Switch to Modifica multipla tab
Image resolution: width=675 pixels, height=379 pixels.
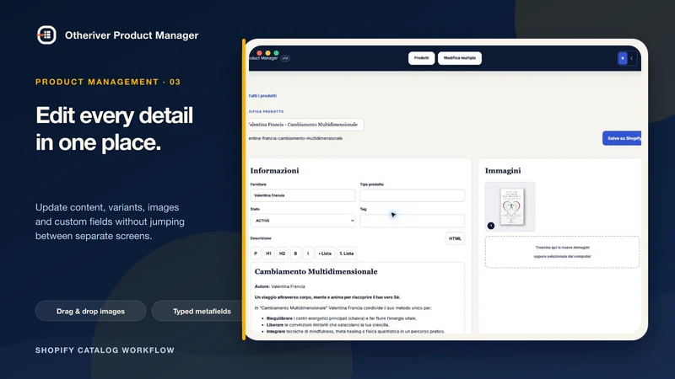point(459,58)
